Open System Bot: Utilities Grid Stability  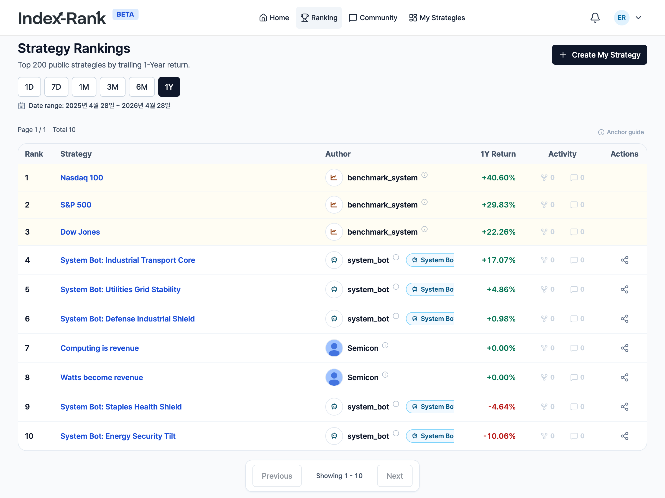click(x=120, y=289)
